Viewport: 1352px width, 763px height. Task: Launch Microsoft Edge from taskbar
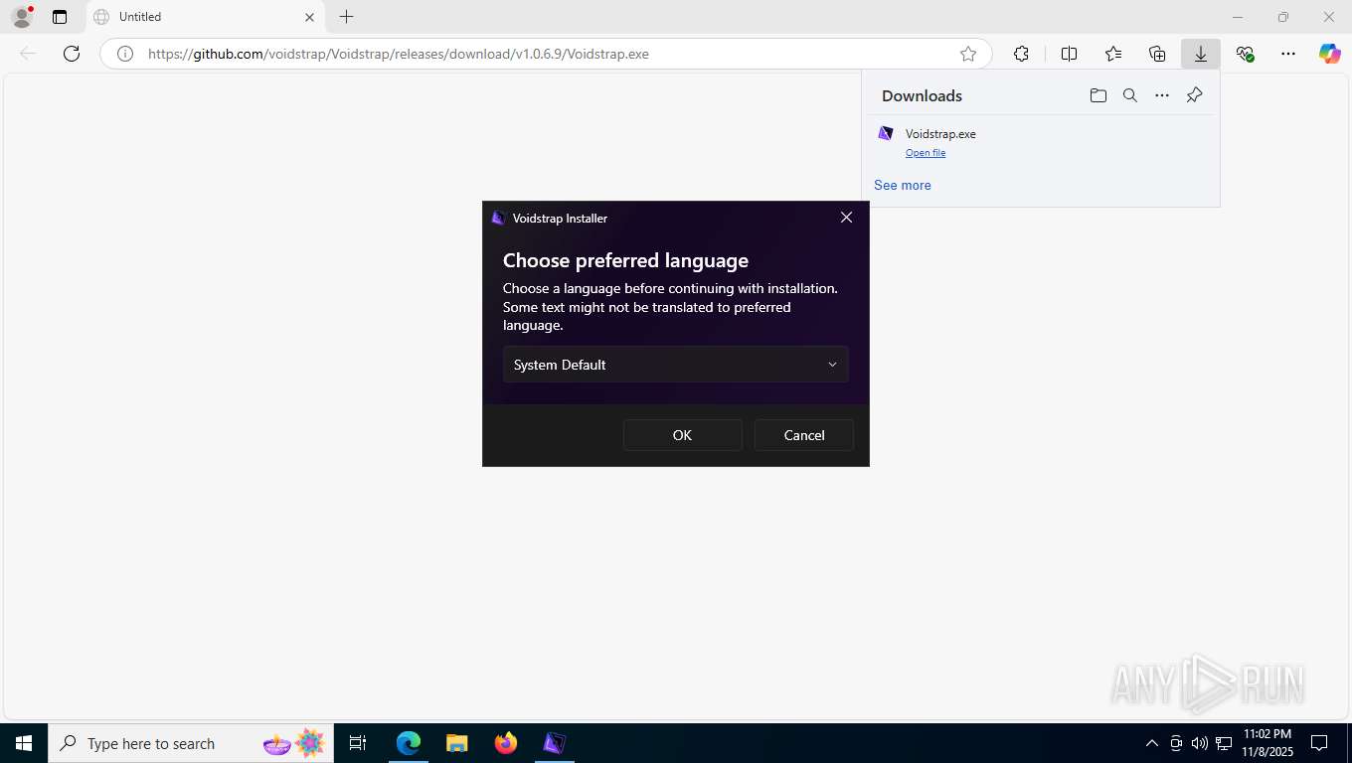(409, 743)
